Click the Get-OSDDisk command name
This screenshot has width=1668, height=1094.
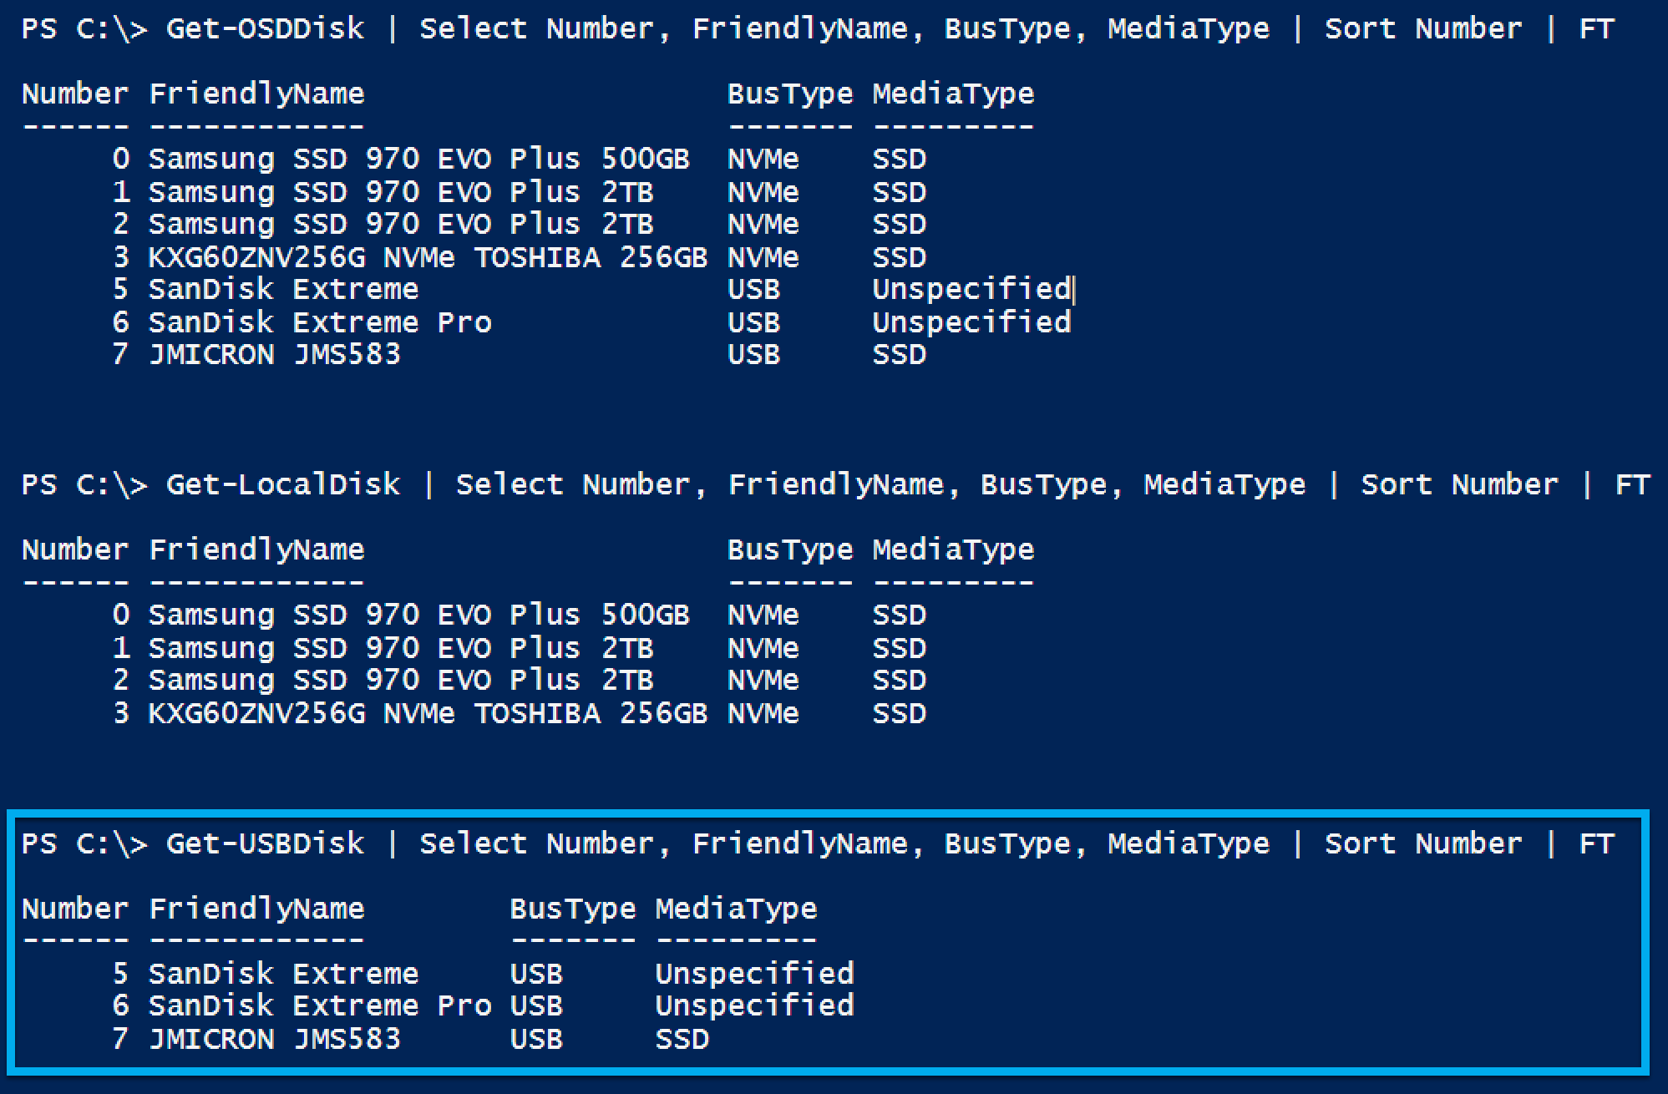tap(265, 28)
